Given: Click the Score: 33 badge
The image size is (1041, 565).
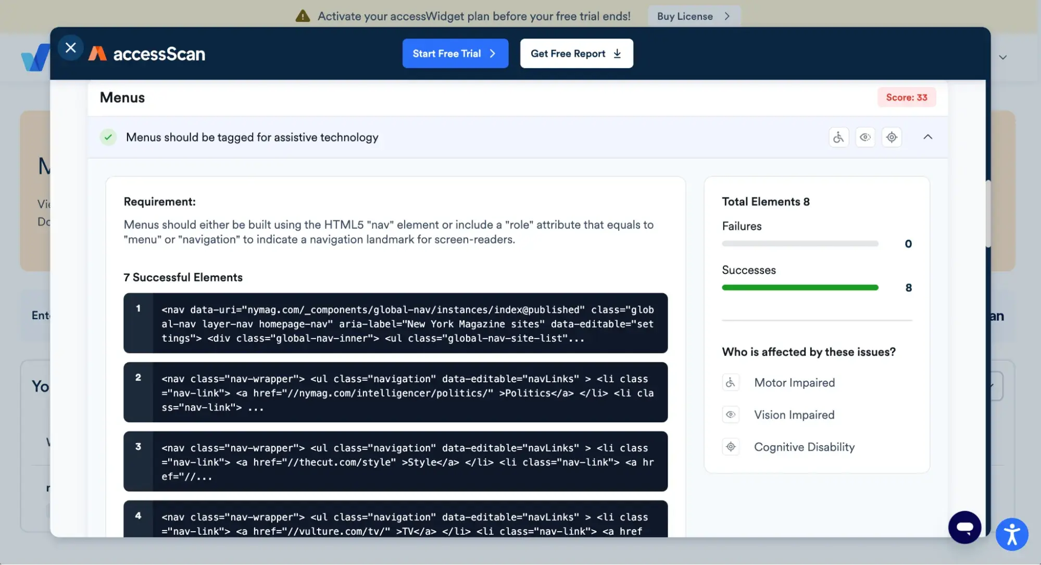Looking at the screenshot, I should coord(907,97).
